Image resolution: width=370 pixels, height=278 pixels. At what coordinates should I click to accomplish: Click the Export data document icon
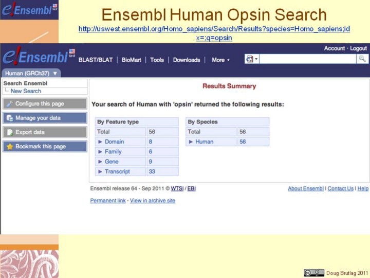pos(10,132)
